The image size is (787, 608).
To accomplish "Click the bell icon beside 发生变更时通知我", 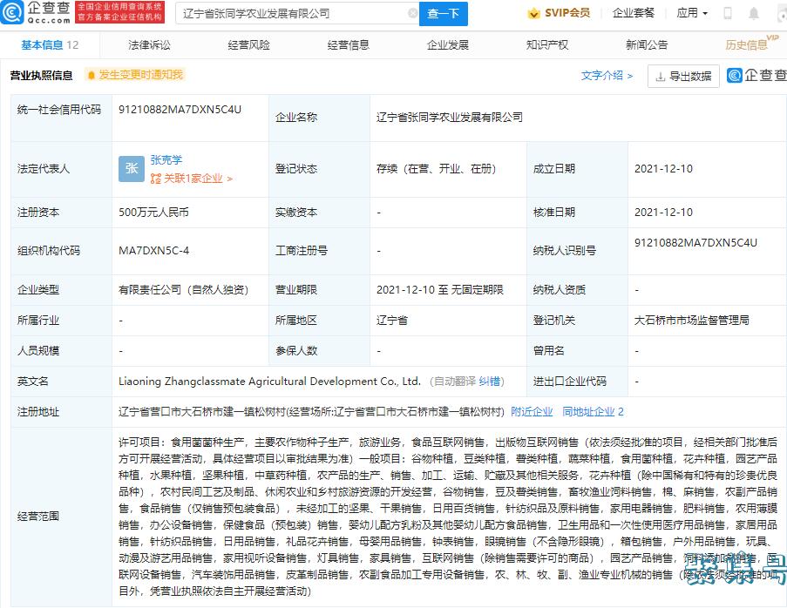I will click(x=91, y=76).
